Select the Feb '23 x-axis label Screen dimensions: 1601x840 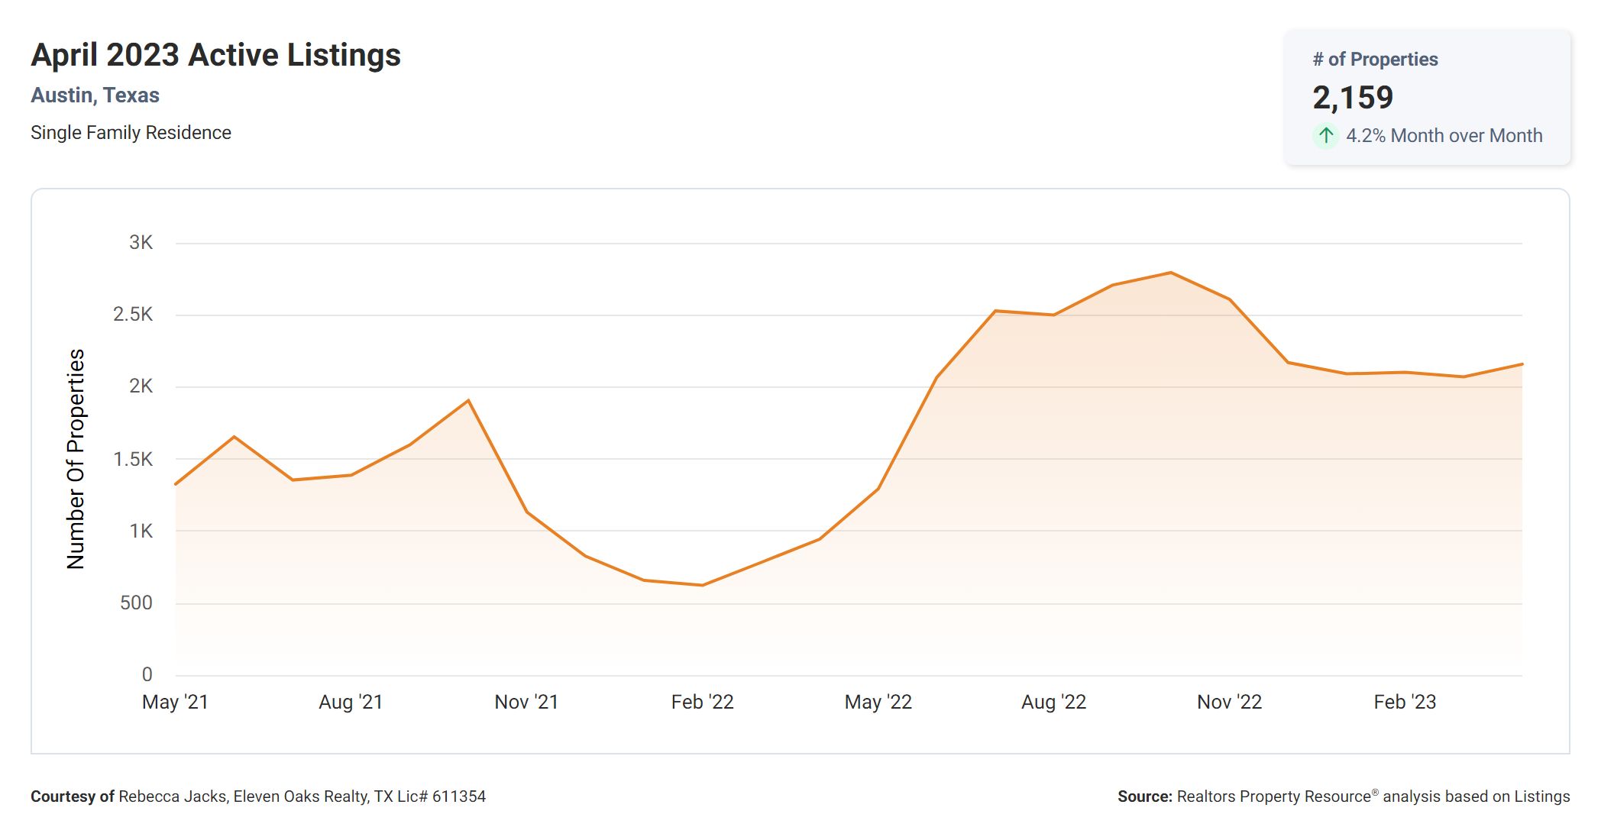click(x=1405, y=702)
